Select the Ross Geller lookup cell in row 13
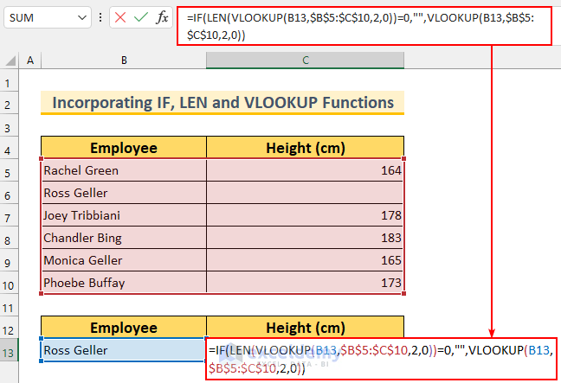Viewport: 561px width, 383px height. (124, 350)
